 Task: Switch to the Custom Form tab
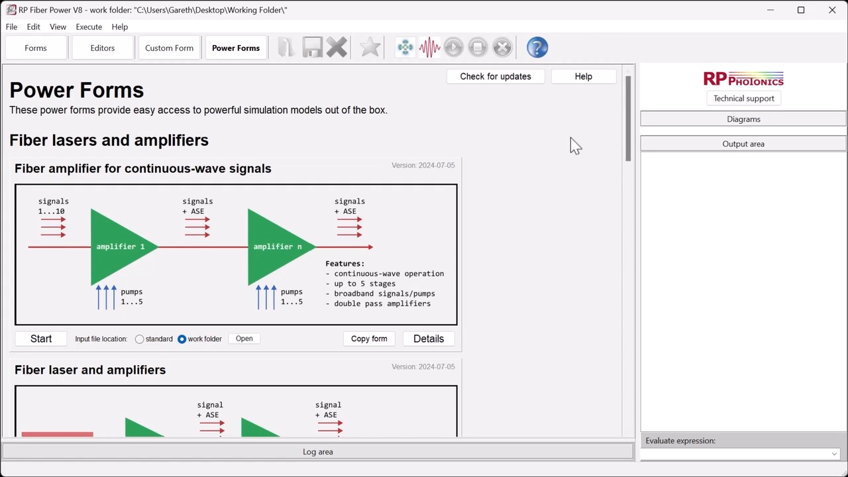pyautogui.click(x=169, y=48)
